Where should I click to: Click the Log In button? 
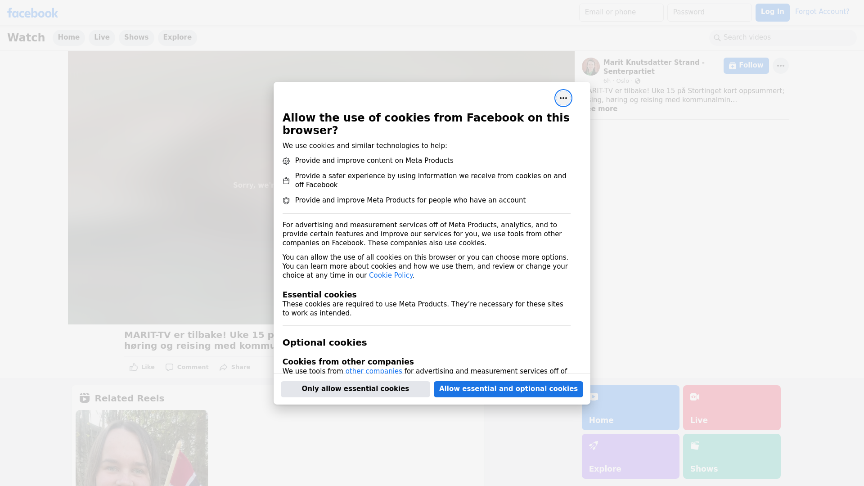[x=772, y=13]
